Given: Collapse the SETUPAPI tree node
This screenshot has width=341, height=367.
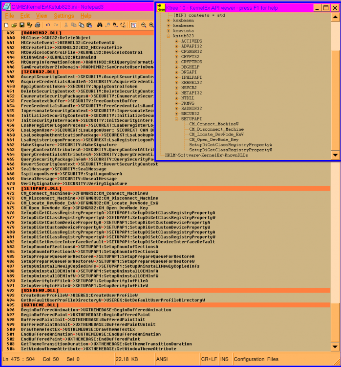Looking at the screenshot, I should [176, 119].
